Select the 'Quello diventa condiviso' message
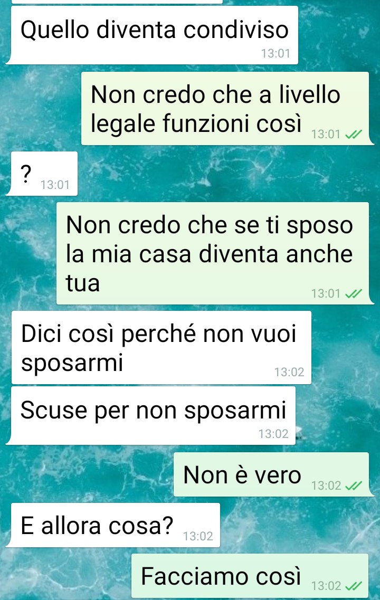380x600 pixels. (x=152, y=35)
